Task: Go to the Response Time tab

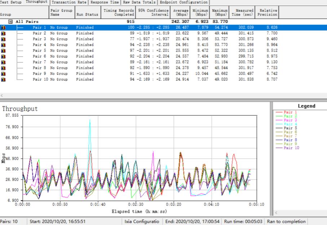Action: (x=105, y=2)
